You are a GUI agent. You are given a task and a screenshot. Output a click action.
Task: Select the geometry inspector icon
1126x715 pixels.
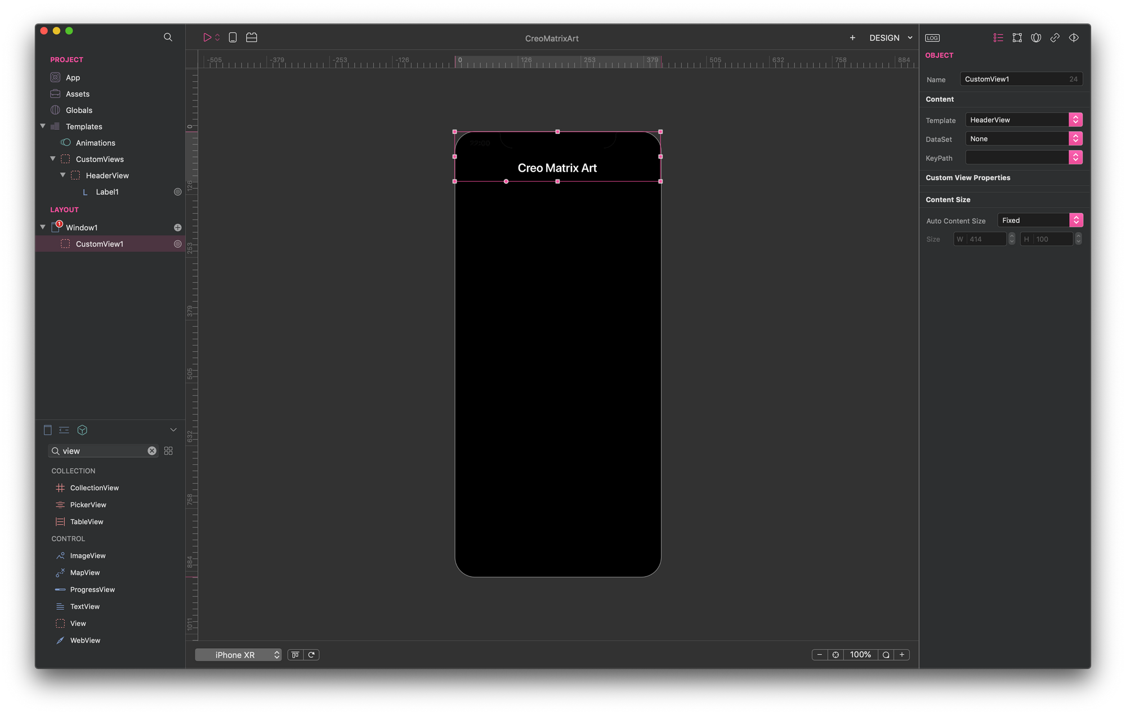tap(1017, 38)
